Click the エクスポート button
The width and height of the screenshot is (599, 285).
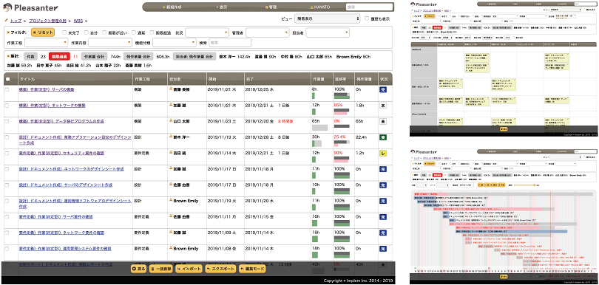click(220, 269)
